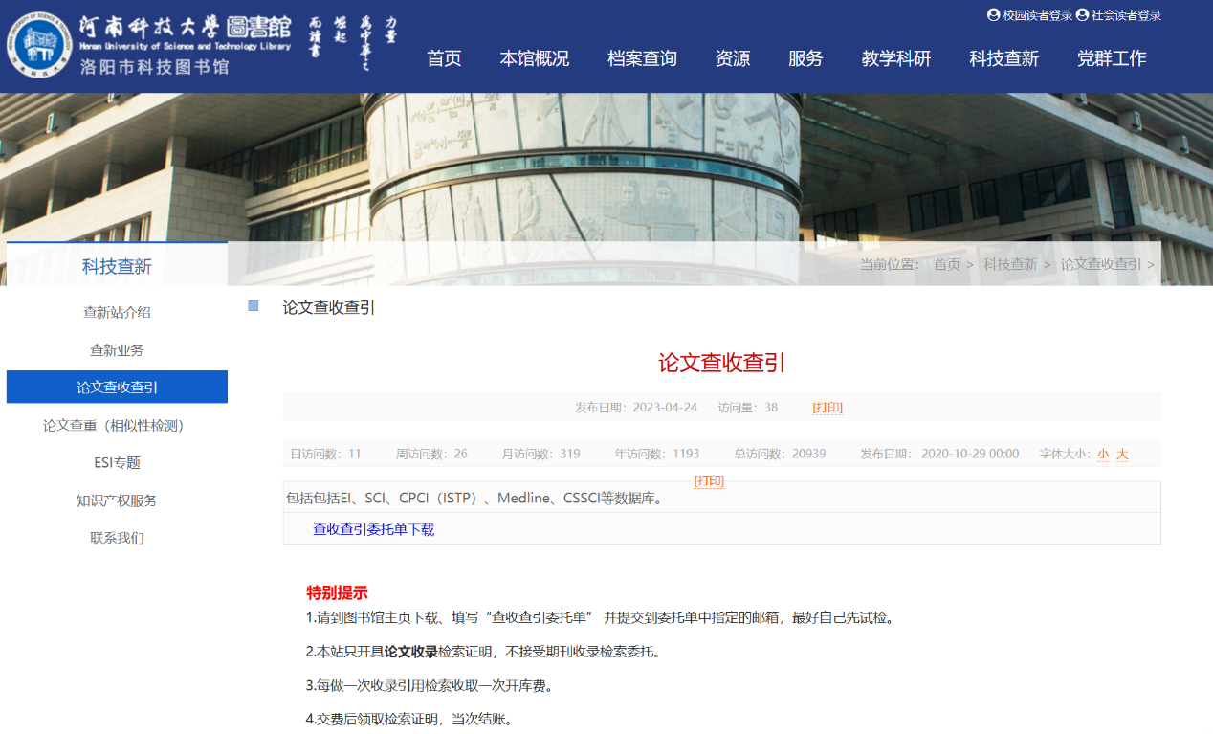Click the university library logo emblem

click(x=39, y=45)
